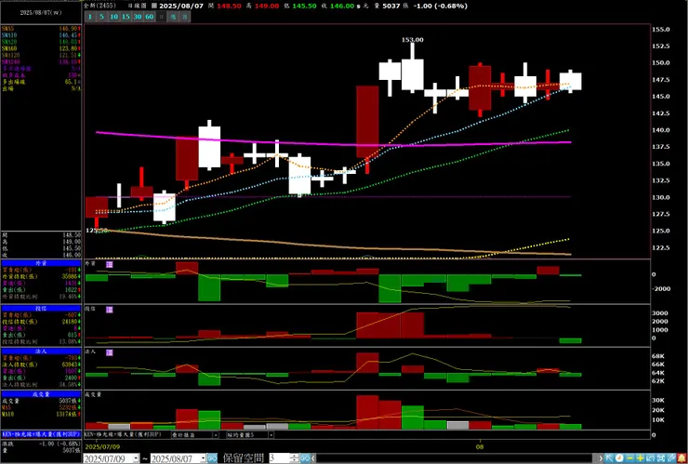Screen dimensions: 688x464
Task: Click the undo arrow icon
Action: (650, 457)
